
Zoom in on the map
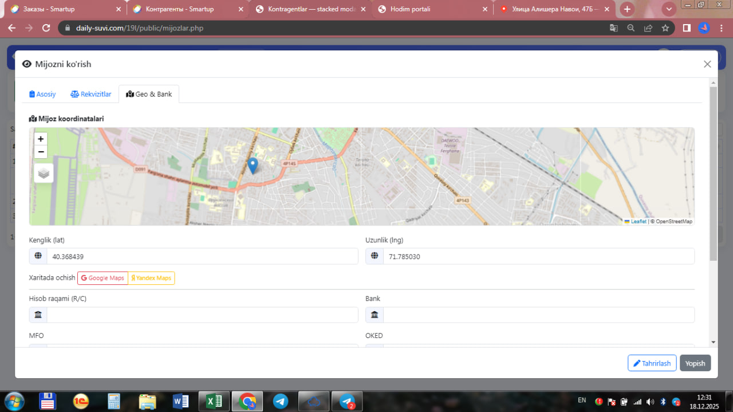click(x=41, y=139)
